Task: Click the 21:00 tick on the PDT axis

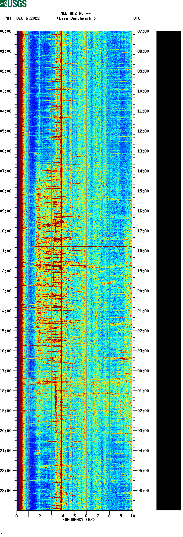Action: (6, 451)
